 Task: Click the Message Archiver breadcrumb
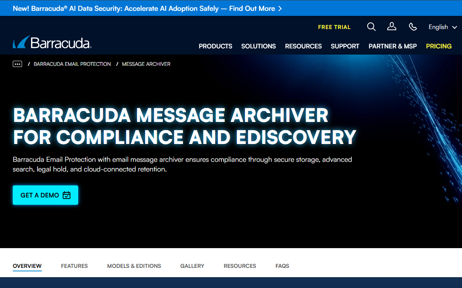(146, 64)
